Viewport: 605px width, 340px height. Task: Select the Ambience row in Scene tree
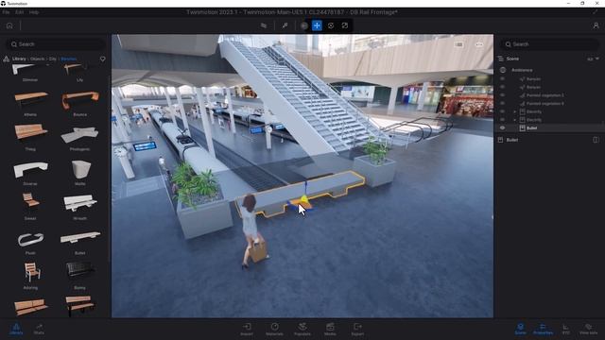coord(522,70)
